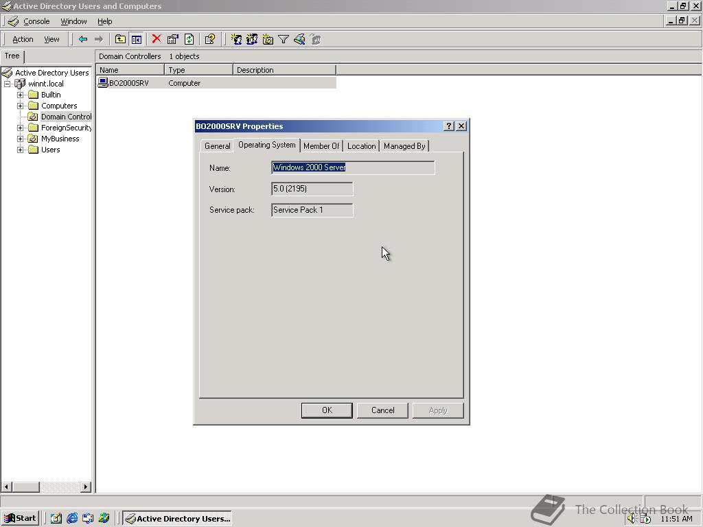Screen dimensions: 703x527
Task: Expand the Computers folder node
Action: pyautogui.click(x=20, y=106)
